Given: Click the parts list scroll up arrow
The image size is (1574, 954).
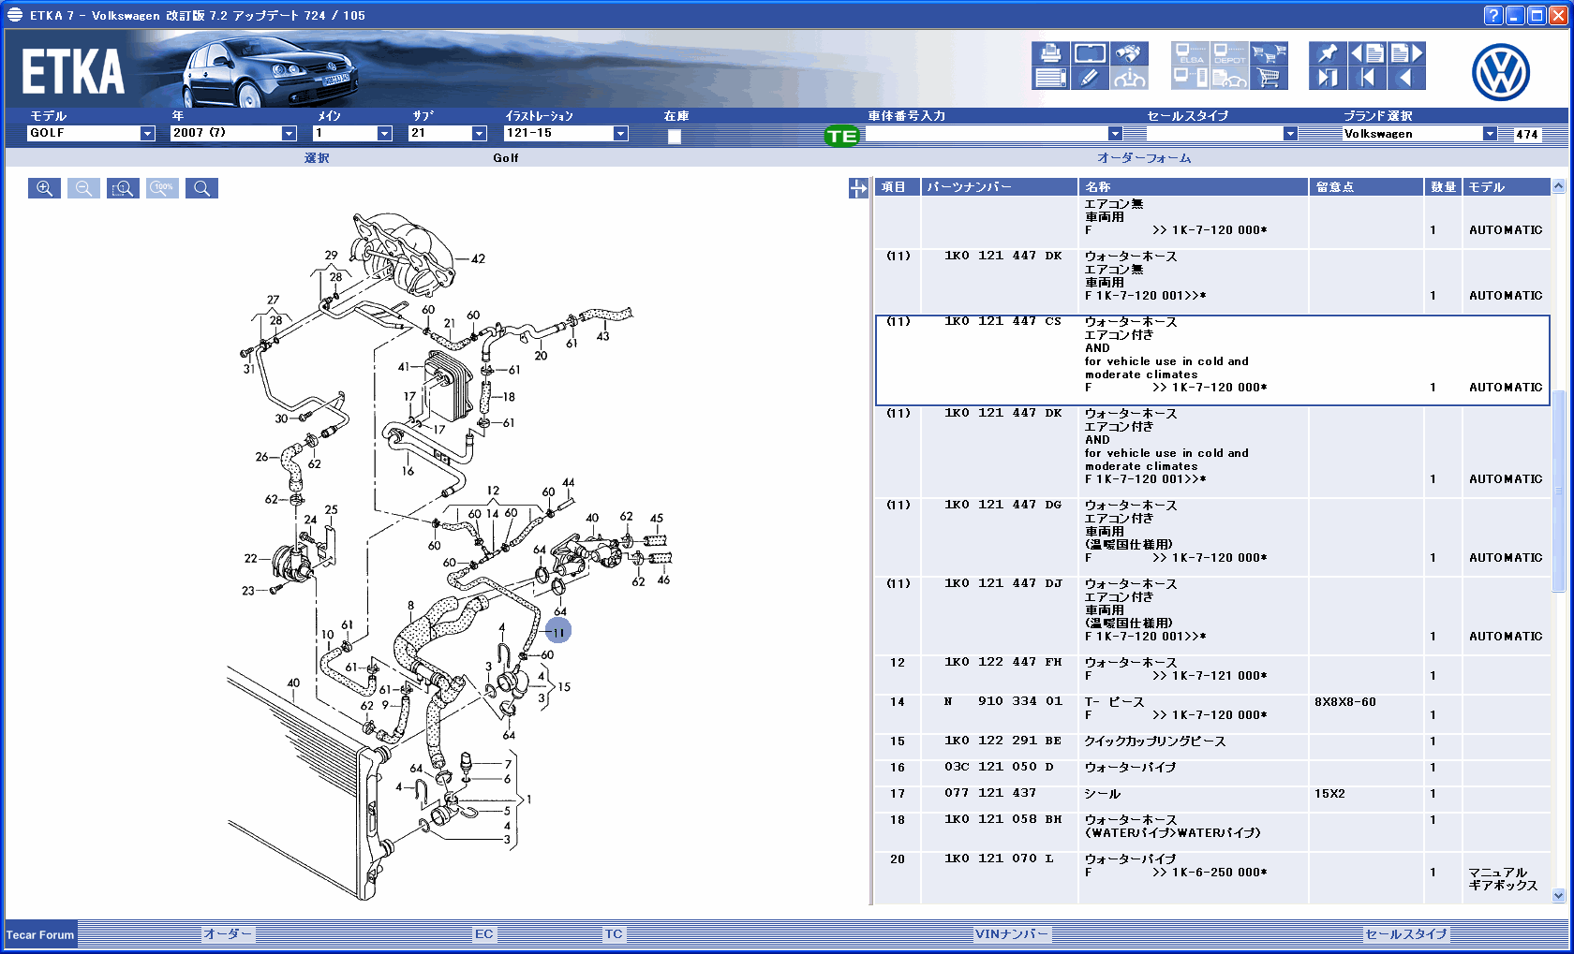Looking at the screenshot, I should (1559, 186).
